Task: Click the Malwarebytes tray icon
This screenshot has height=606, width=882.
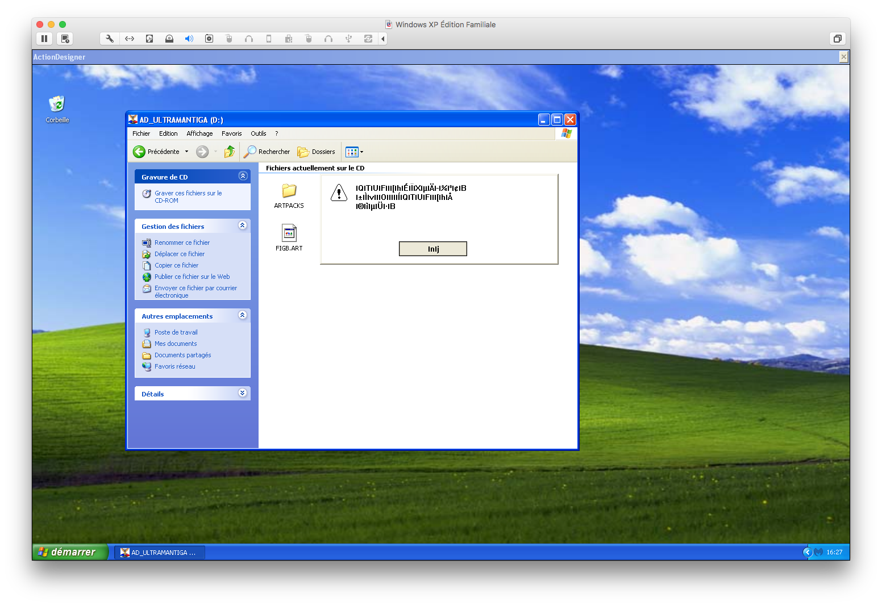Action: [818, 552]
